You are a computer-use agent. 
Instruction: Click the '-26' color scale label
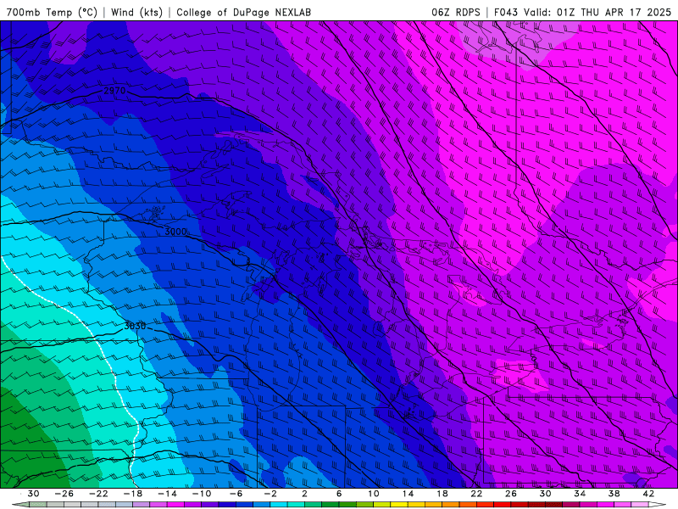pos(64,494)
